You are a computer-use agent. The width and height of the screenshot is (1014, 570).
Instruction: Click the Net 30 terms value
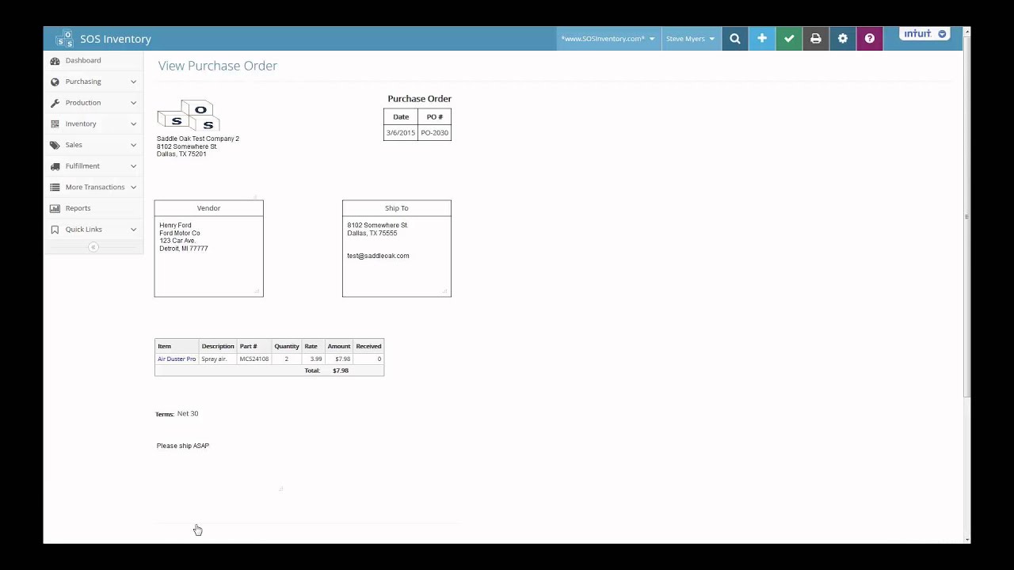[x=188, y=414]
